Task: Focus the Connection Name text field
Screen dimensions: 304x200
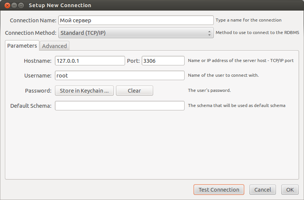Action: [136, 20]
